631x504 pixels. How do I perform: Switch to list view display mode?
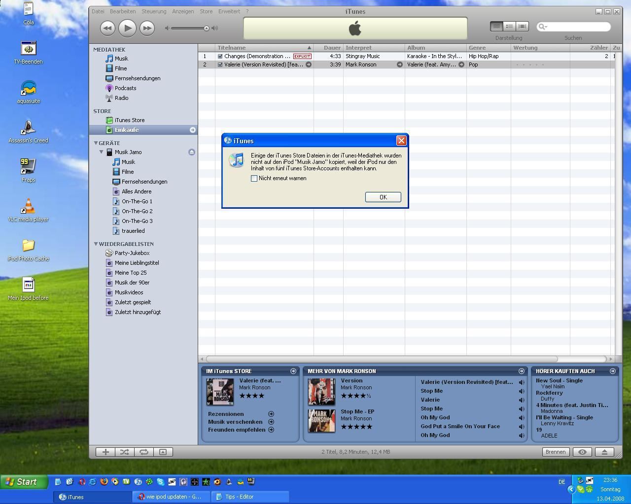pos(497,27)
